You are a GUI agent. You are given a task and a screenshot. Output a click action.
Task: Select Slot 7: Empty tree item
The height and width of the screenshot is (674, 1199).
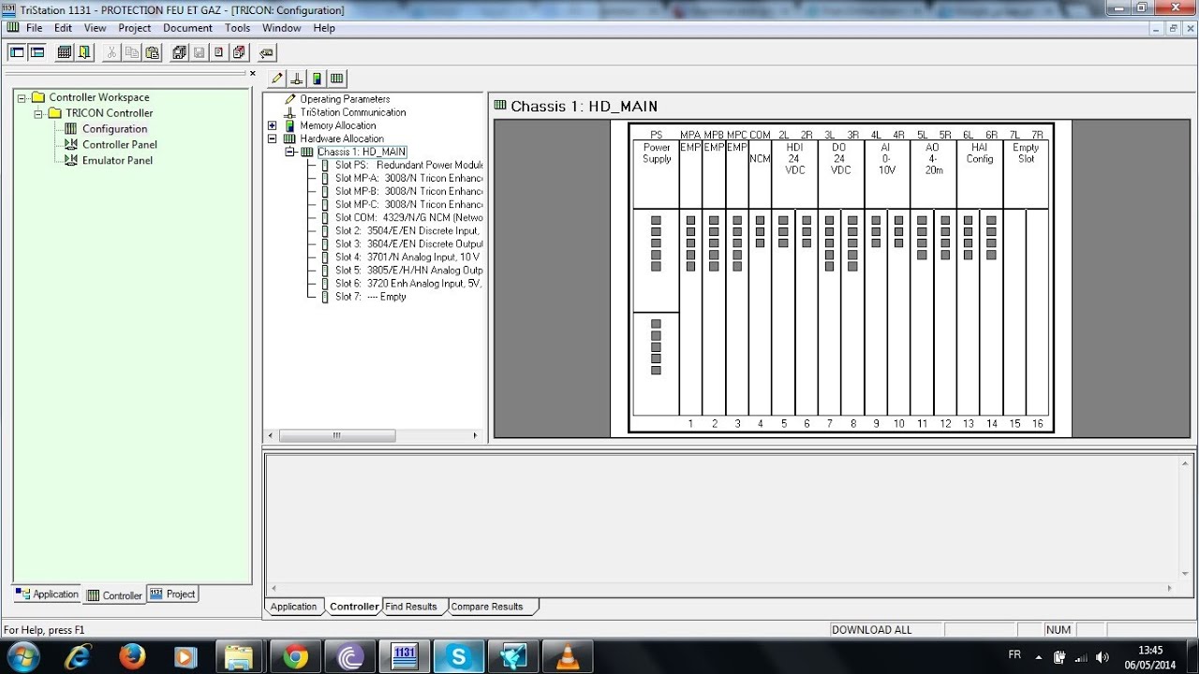pos(371,297)
